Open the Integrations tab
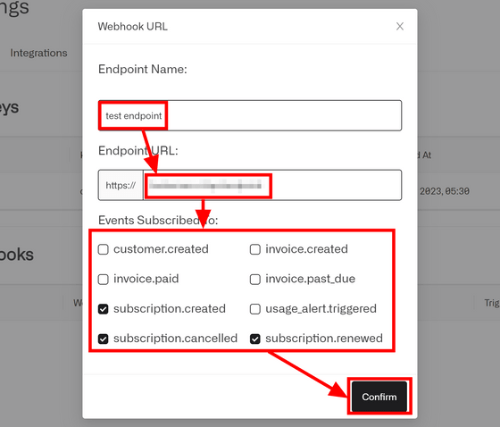 38,53
